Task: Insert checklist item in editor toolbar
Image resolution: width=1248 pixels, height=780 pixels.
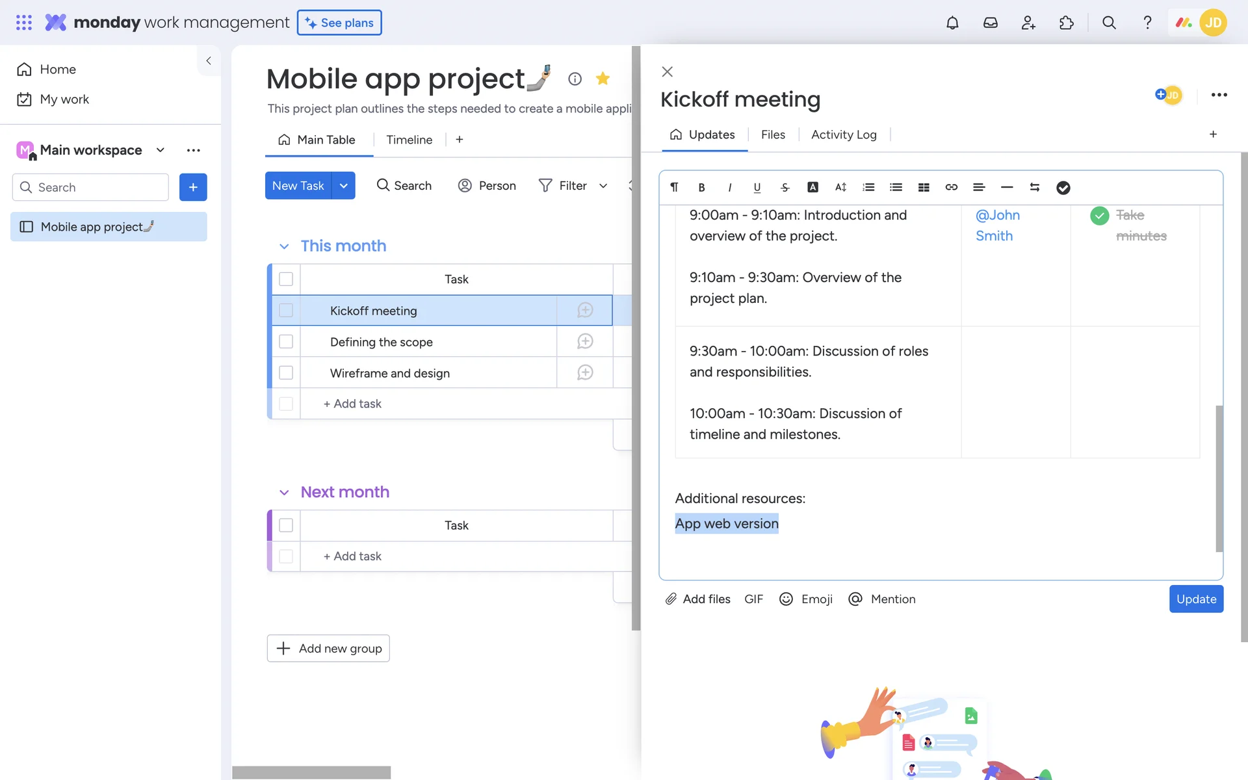Action: [x=1063, y=187]
